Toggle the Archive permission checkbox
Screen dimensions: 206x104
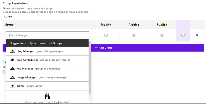(134, 35)
